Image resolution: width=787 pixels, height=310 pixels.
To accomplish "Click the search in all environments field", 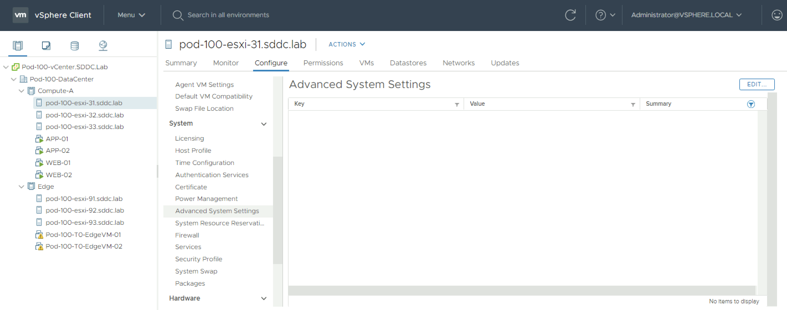I will (228, 15).
